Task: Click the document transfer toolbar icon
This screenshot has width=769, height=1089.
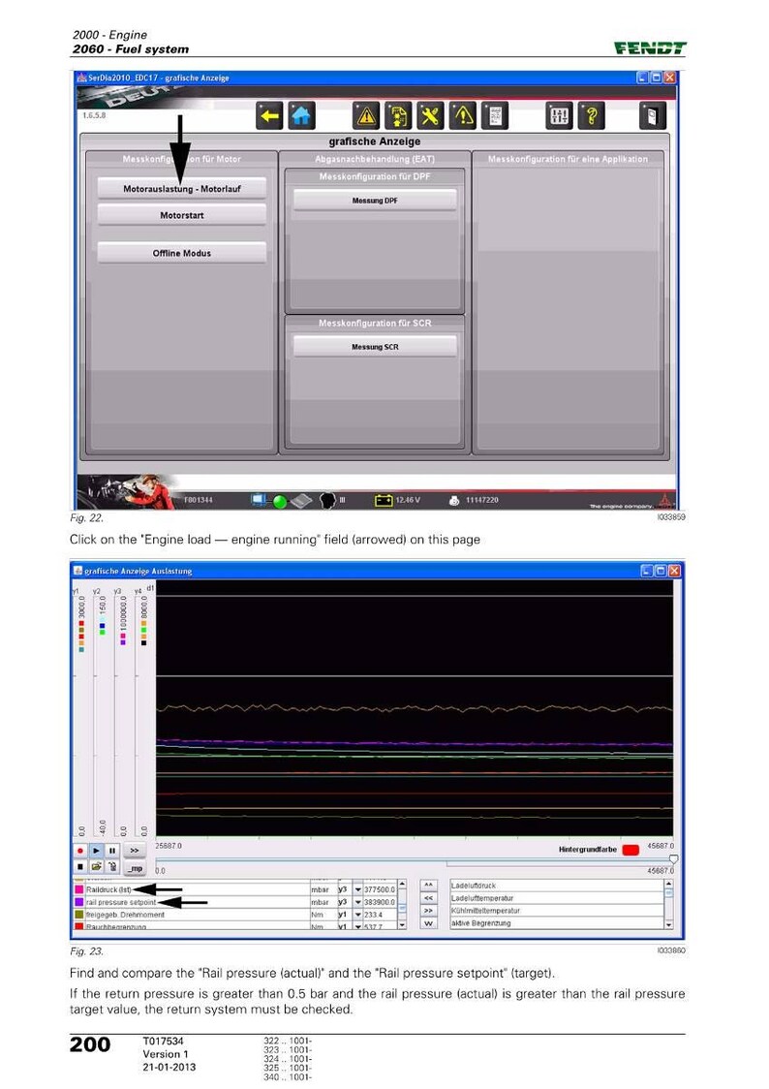Action: pos(398,116)
